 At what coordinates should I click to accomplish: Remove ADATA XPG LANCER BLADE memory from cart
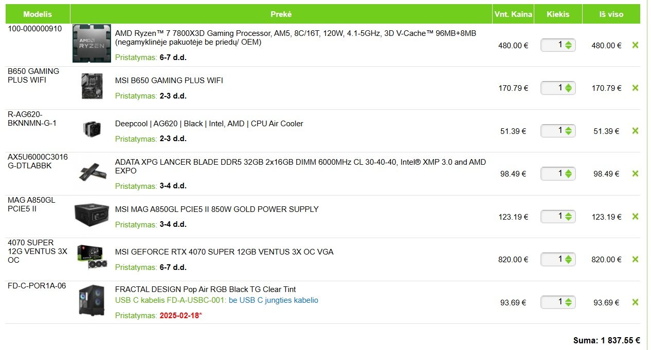click(x=635, y=173)
